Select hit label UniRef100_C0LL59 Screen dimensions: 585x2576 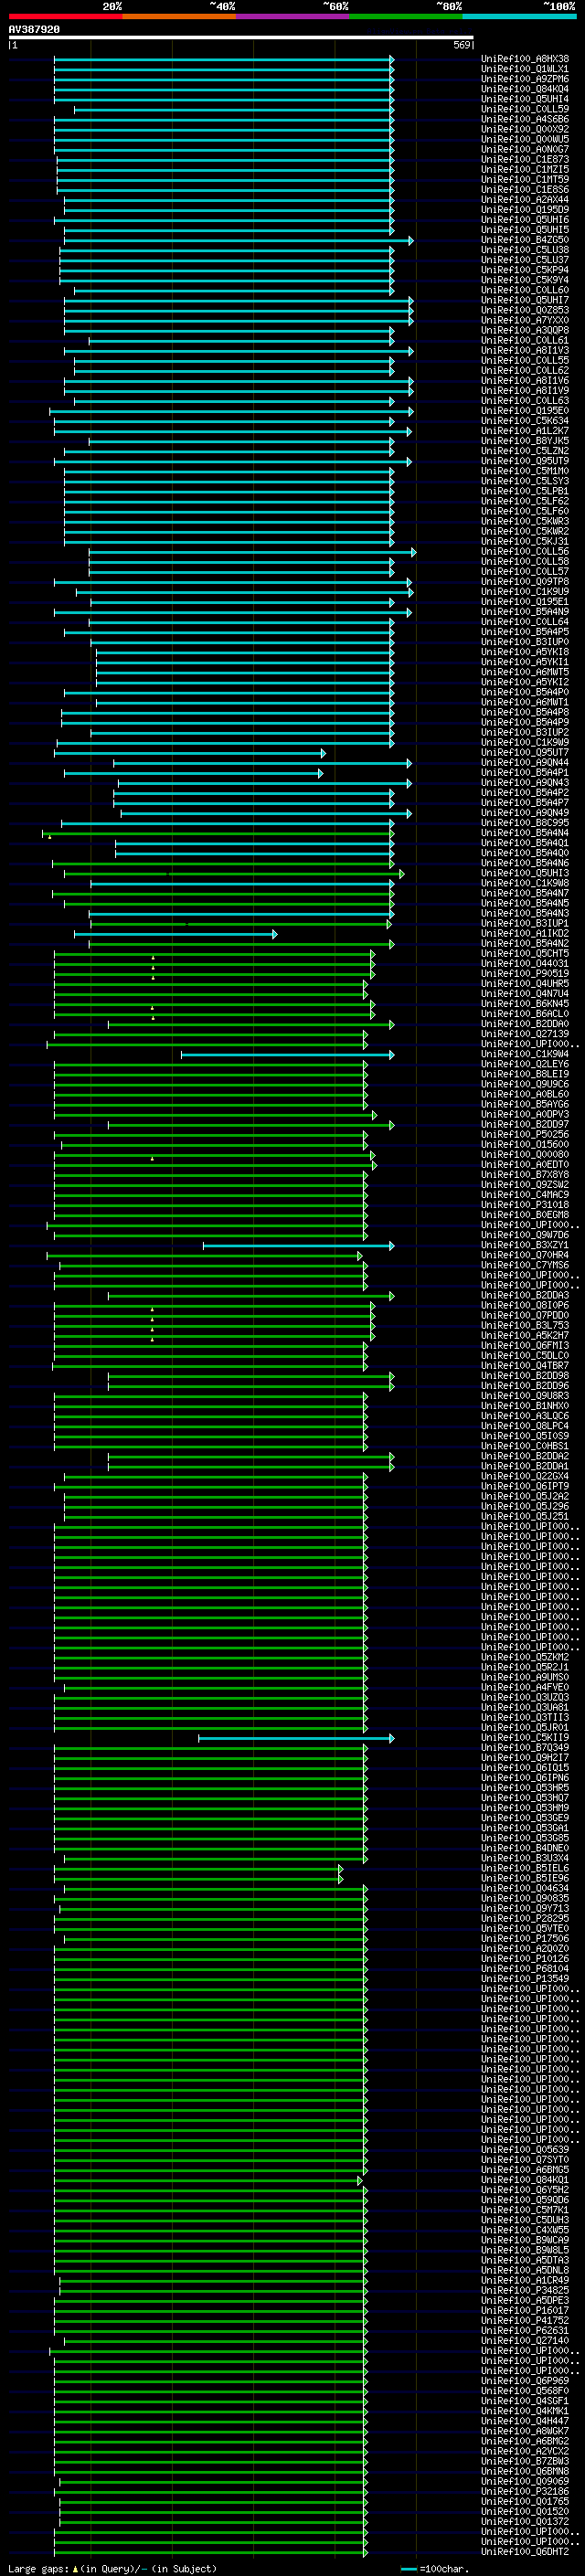click(x=525, y=109)
